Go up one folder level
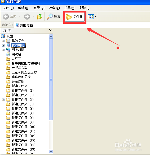Viewport: 150px width, 155px height. (40, 17)
